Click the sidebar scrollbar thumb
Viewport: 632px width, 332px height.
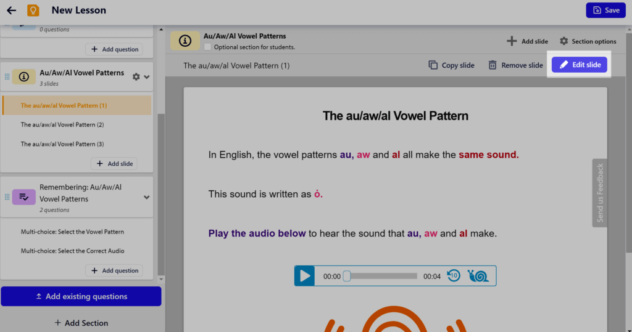coord(161,193)
